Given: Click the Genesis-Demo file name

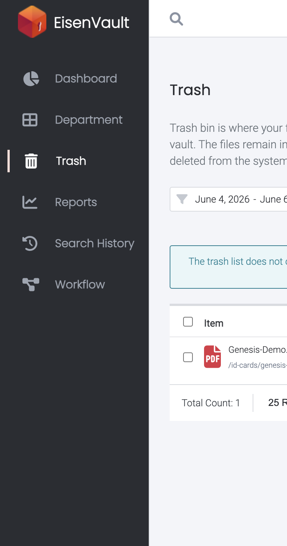Looking at the screenshot, I should click(x=257, y=350).
